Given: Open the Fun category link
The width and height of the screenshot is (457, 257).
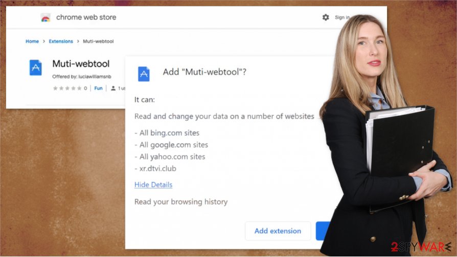Looking at the screenshot, I should click(99, 88).
